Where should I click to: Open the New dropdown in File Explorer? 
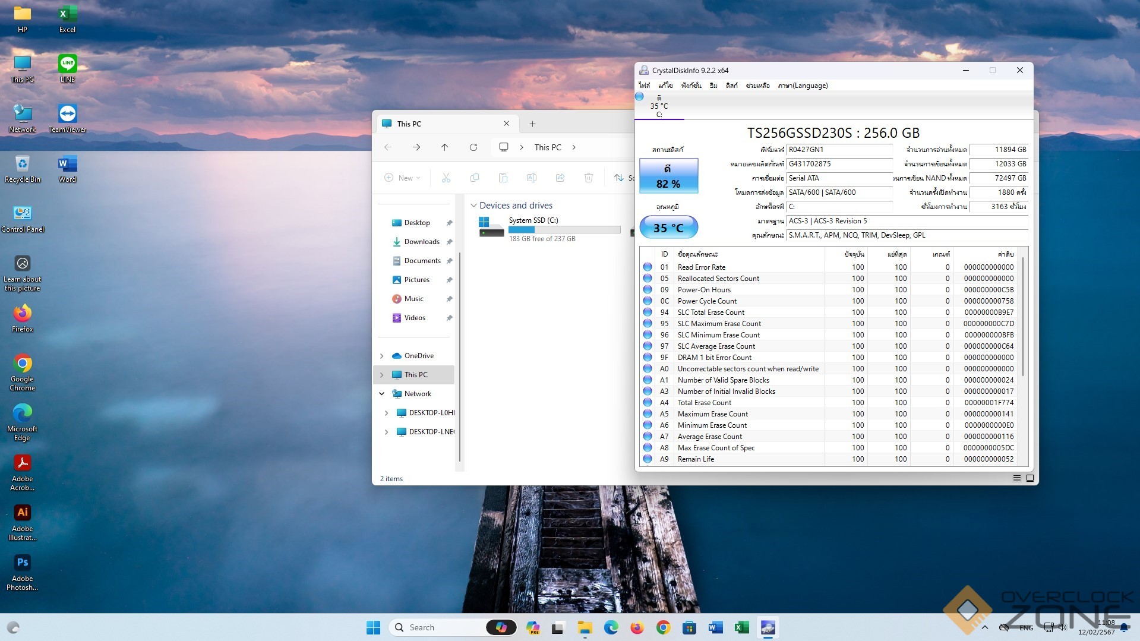403,178
